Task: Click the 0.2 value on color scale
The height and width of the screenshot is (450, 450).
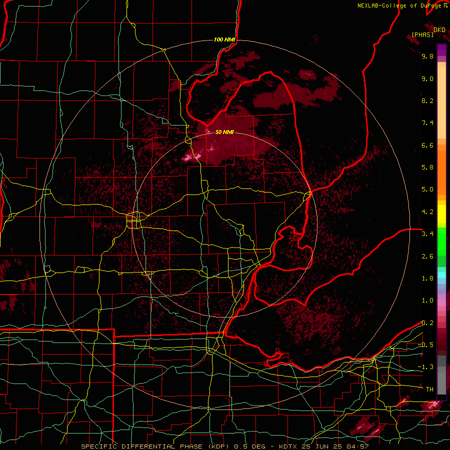Action: tap(427, 323)
